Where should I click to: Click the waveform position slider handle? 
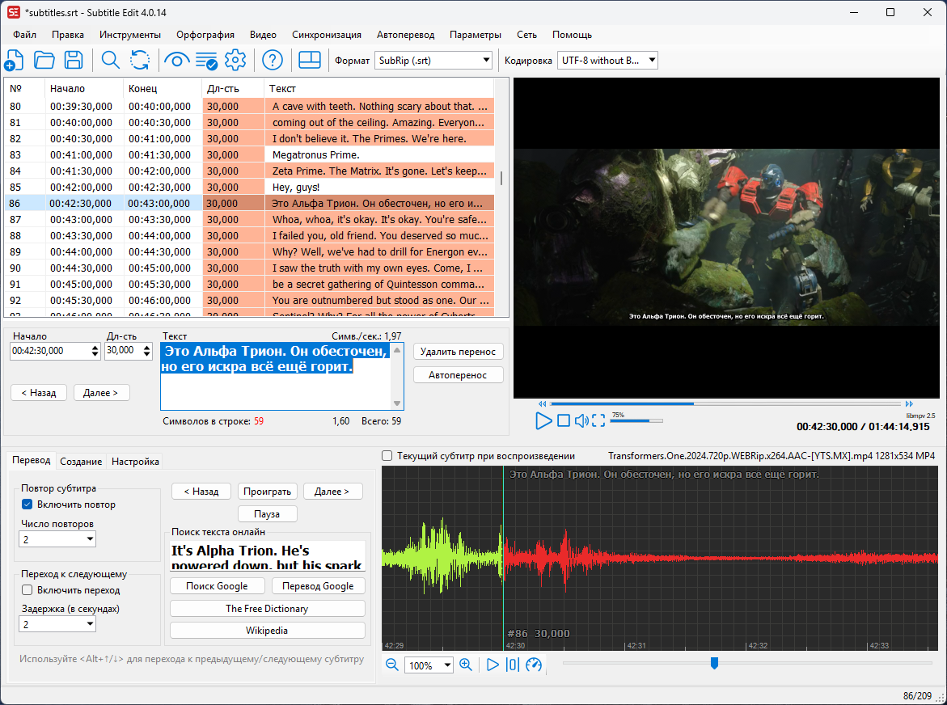[714, 664]
